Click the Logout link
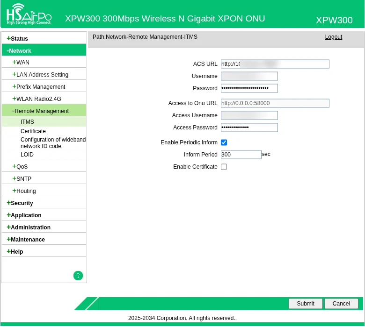365x327 pixels. [333, 37]
